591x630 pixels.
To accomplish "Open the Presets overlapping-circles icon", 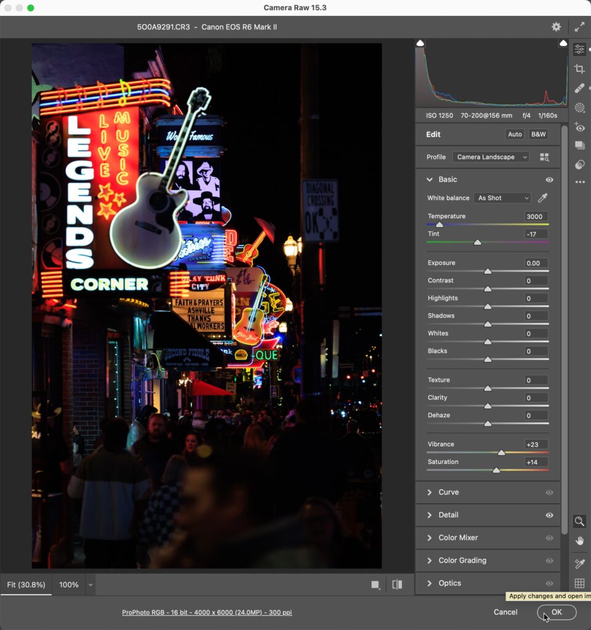I will tap(579, 164).
